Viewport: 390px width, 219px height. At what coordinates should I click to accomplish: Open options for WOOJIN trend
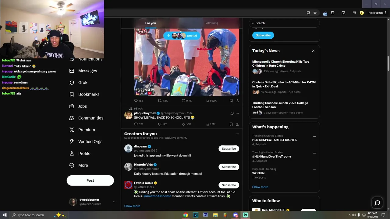314,170
